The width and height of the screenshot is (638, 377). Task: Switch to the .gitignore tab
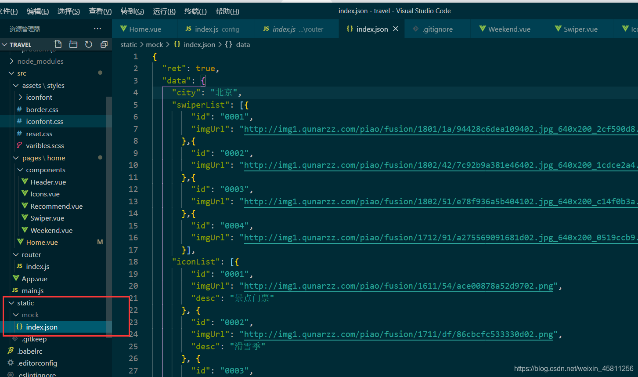[437, 29]
